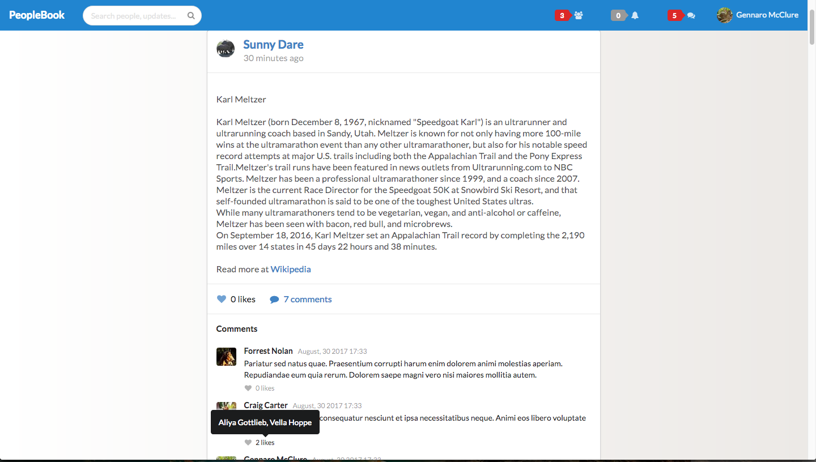Image resolution: width=816 pixels, height=462 pixels.
Task: Like Forrest Nolan's comment heart icon
Action: [248, 388]
